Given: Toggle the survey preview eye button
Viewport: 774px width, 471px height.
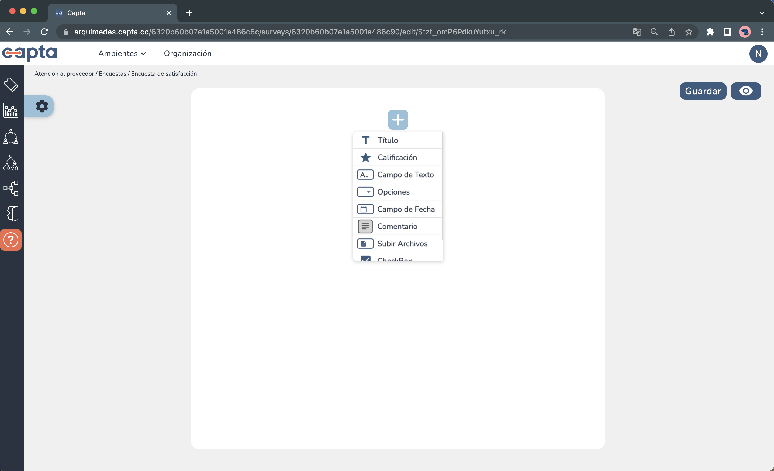Looking at the screenshot, I should coord(746,91).
